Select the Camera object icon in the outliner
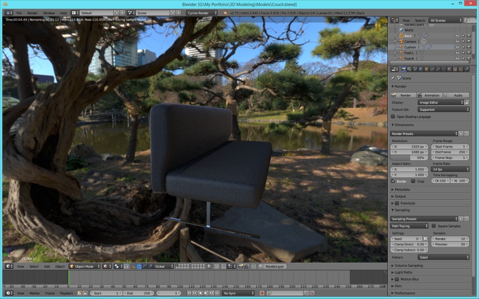 click(401, 41)
